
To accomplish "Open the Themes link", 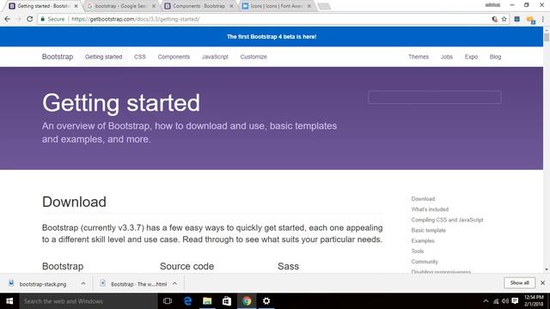I will tap(419, 57).
